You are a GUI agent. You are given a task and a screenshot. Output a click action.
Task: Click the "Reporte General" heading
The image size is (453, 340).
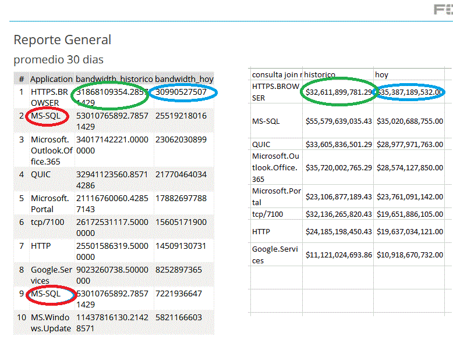(62, 40)
